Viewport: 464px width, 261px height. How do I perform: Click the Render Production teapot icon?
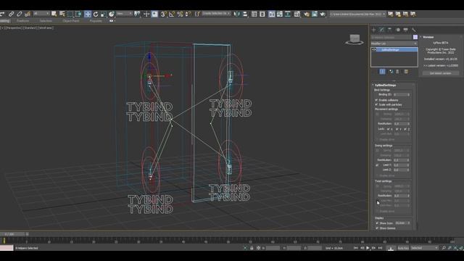(x=322, y=14)
